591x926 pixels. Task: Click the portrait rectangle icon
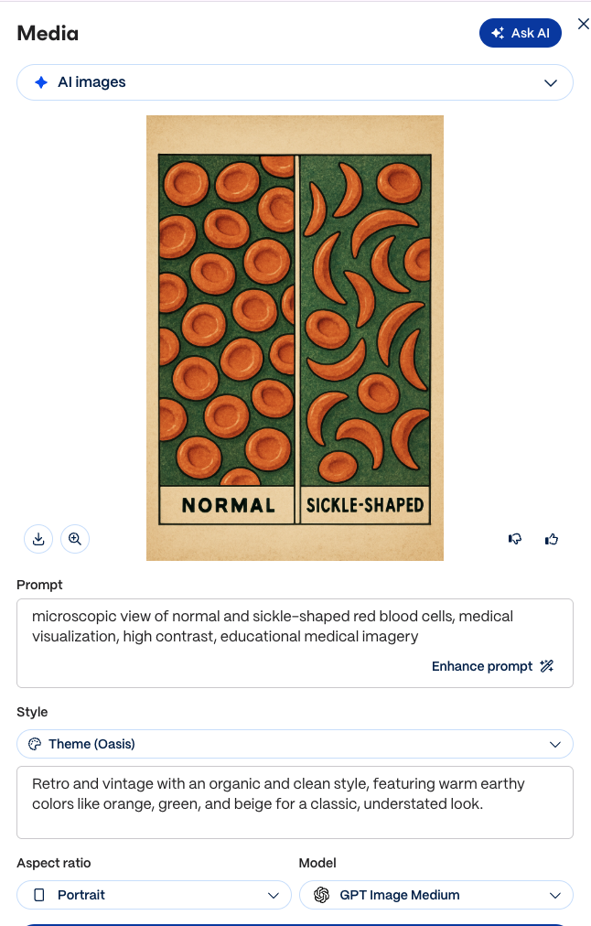(39, 895)
